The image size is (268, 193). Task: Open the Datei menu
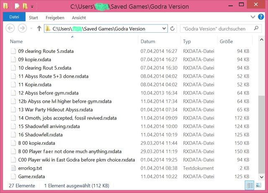[14, 17]
